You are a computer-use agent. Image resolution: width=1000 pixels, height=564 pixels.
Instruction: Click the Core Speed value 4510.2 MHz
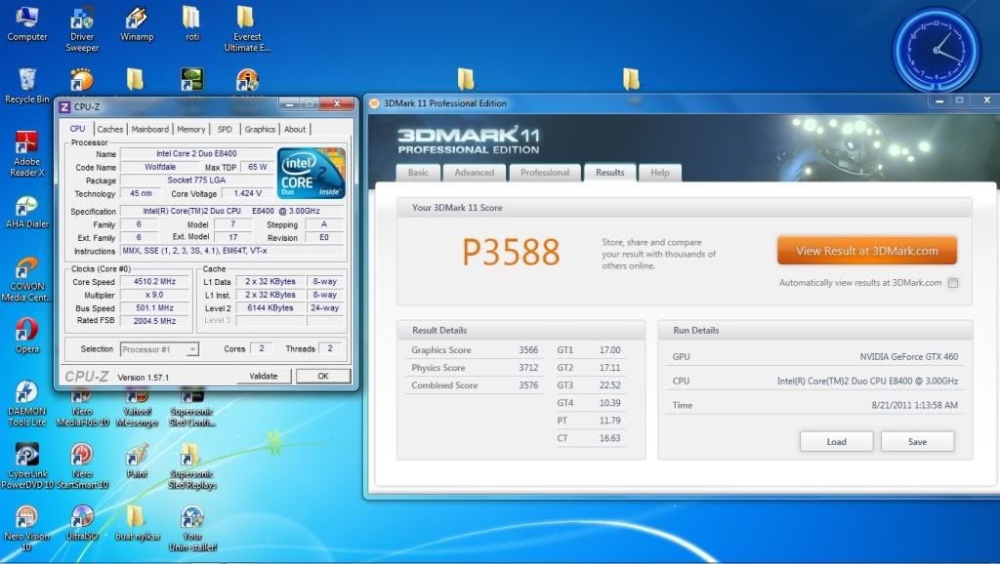coord(154,281)
